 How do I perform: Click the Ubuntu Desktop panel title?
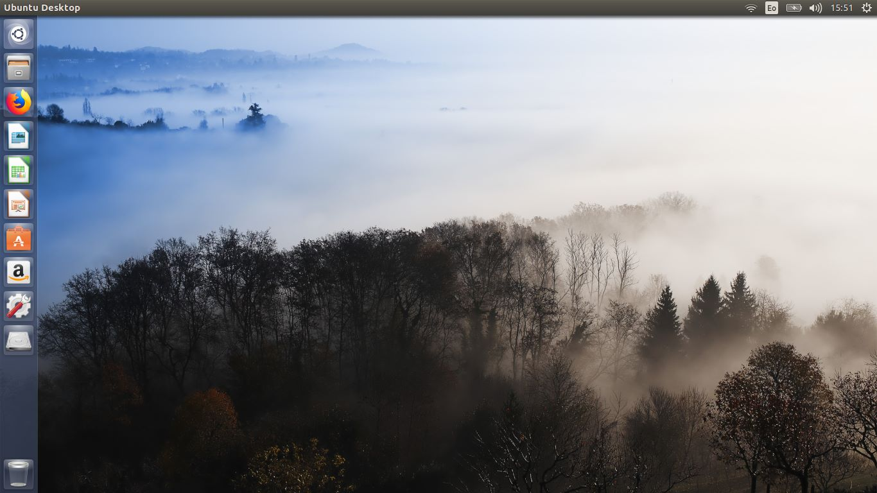tap(42, 8)
